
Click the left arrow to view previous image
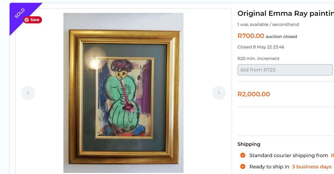[x=28, y=93]
